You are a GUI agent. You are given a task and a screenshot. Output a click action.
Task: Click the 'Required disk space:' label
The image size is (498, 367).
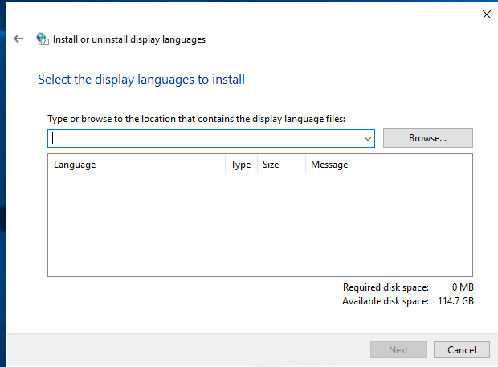[386, 287]
